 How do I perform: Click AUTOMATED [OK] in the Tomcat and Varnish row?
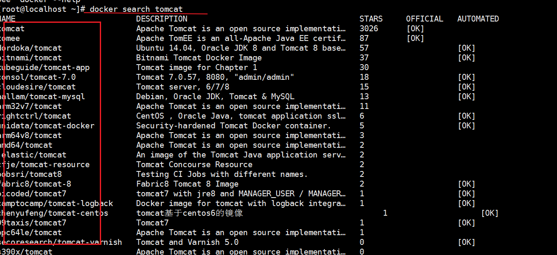tap(466, 242)
